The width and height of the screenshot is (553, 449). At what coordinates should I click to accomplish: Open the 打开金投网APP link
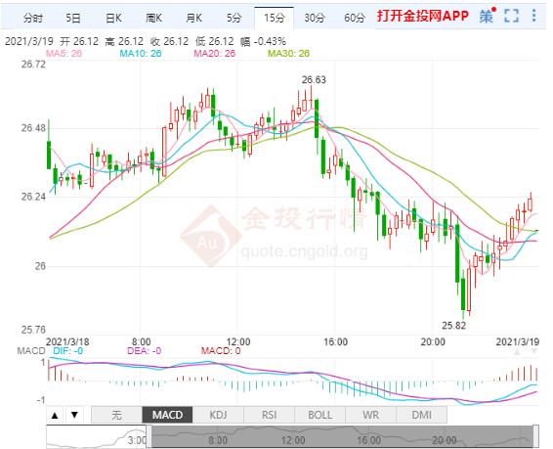click(422, 16)
